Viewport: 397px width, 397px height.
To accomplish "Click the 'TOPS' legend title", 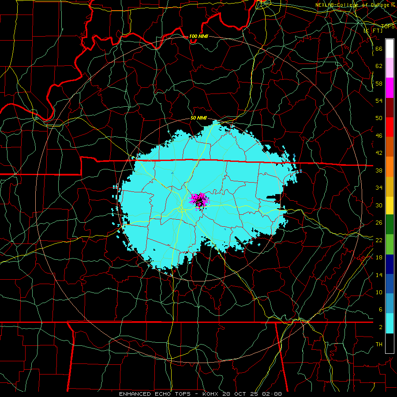I will click(388, 26).
